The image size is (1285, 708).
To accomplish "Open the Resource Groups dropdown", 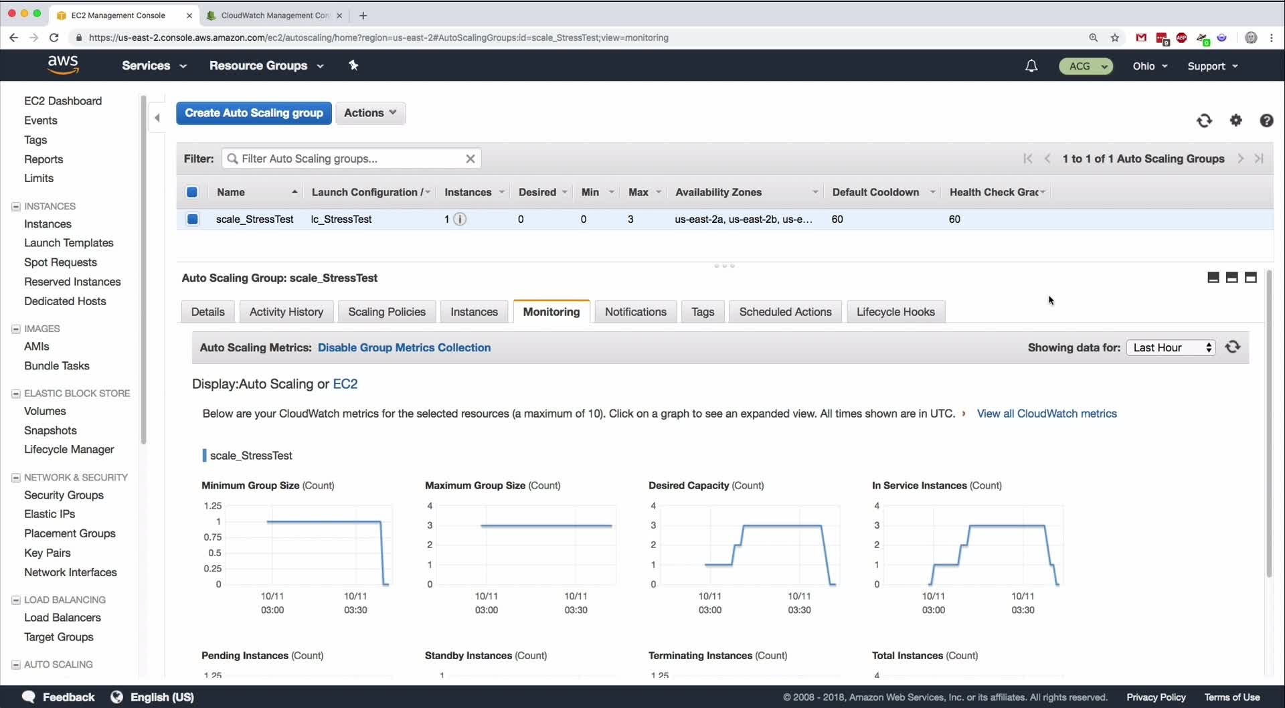I will pos(266,66).
